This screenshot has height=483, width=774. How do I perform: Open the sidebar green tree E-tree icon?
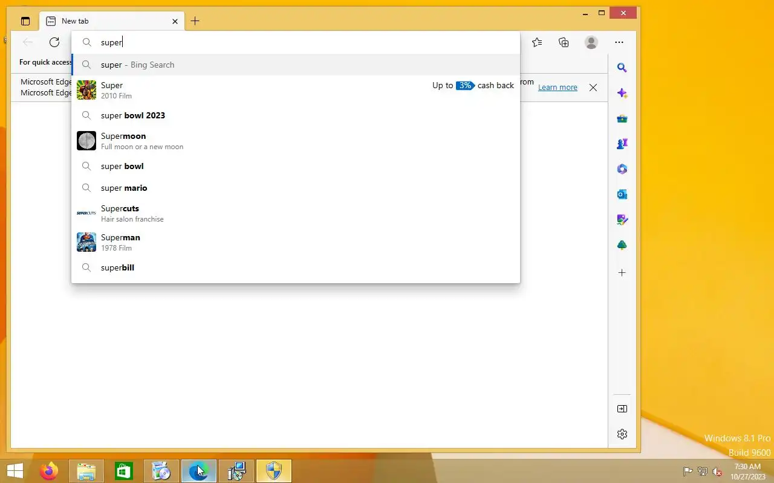click(x=622, y=245)
